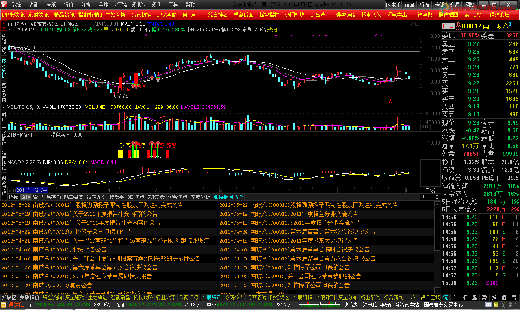Select the 涨停板回马枪 template tab
The height and width of the screenshot is (310, 520).
coord(228,197)
